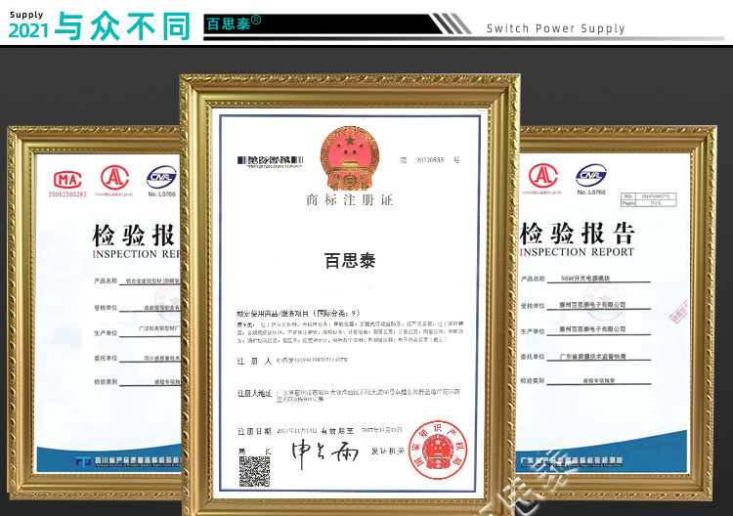The height and width of the screenshot is (516, 733).
Task: Click the '产品名称' label on left report
Action: click(106, 280)
